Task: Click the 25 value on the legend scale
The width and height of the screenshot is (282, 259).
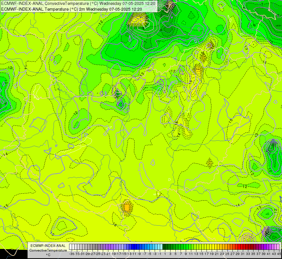Action: (x=227, y=254)
